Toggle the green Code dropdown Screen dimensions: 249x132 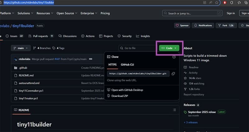click(169, 48)
